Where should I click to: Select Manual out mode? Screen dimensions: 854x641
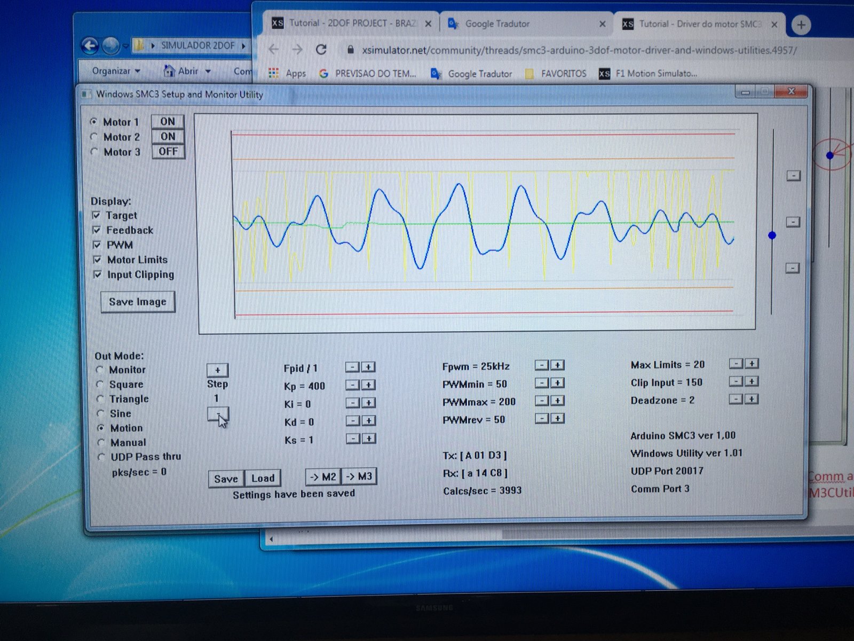[x=101, y=442]
